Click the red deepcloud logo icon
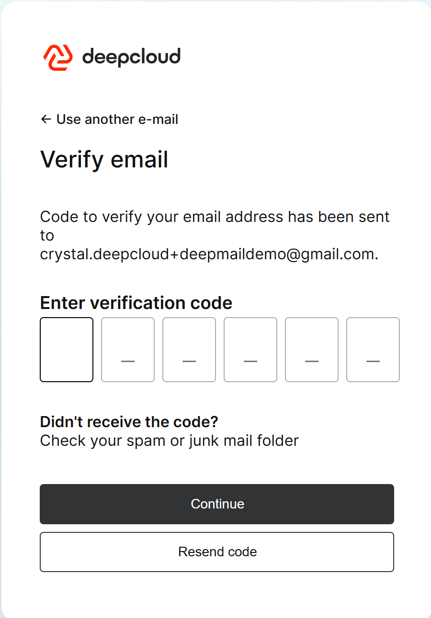Screen dimensions: 431x618 point(58,57)
